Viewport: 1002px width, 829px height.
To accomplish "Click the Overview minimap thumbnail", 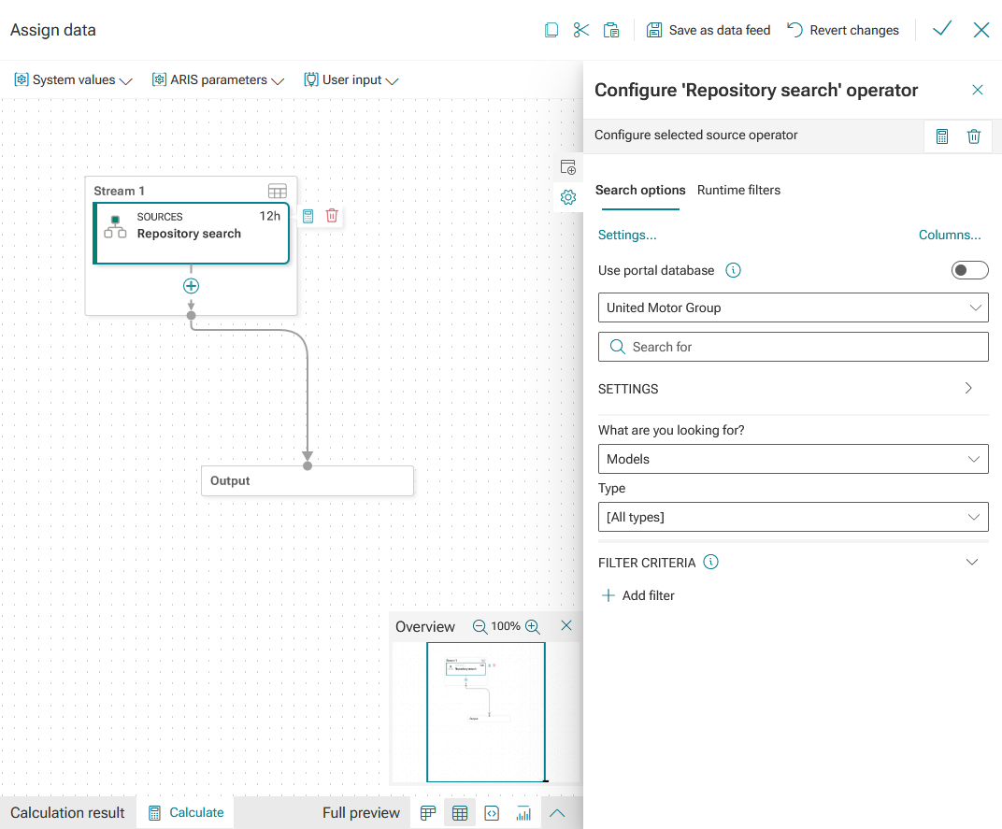I will tap(486, 712).
